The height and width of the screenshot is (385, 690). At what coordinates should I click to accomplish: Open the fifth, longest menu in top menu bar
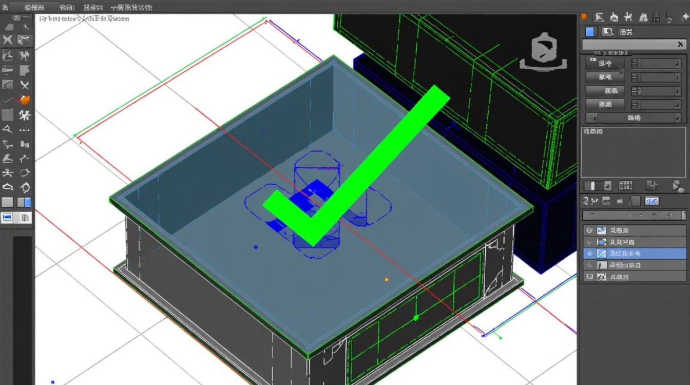[131, 8]
